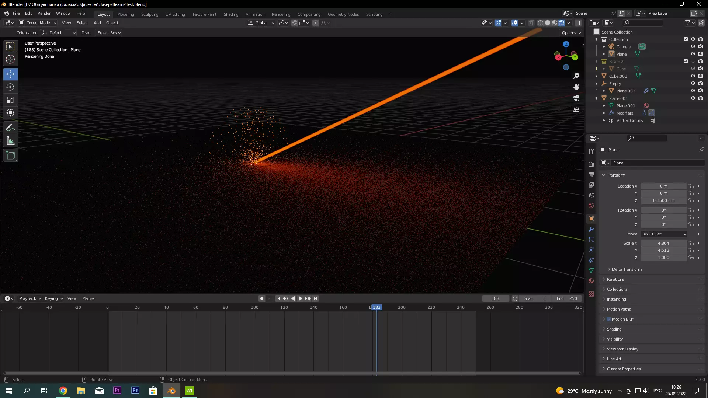Viewport: 708px width, 398px height.
Task: Disable Plane.001 object in renders
Action: (700, 98)
